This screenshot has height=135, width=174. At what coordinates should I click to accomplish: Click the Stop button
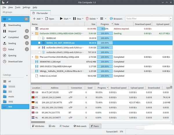click(77, 19)
